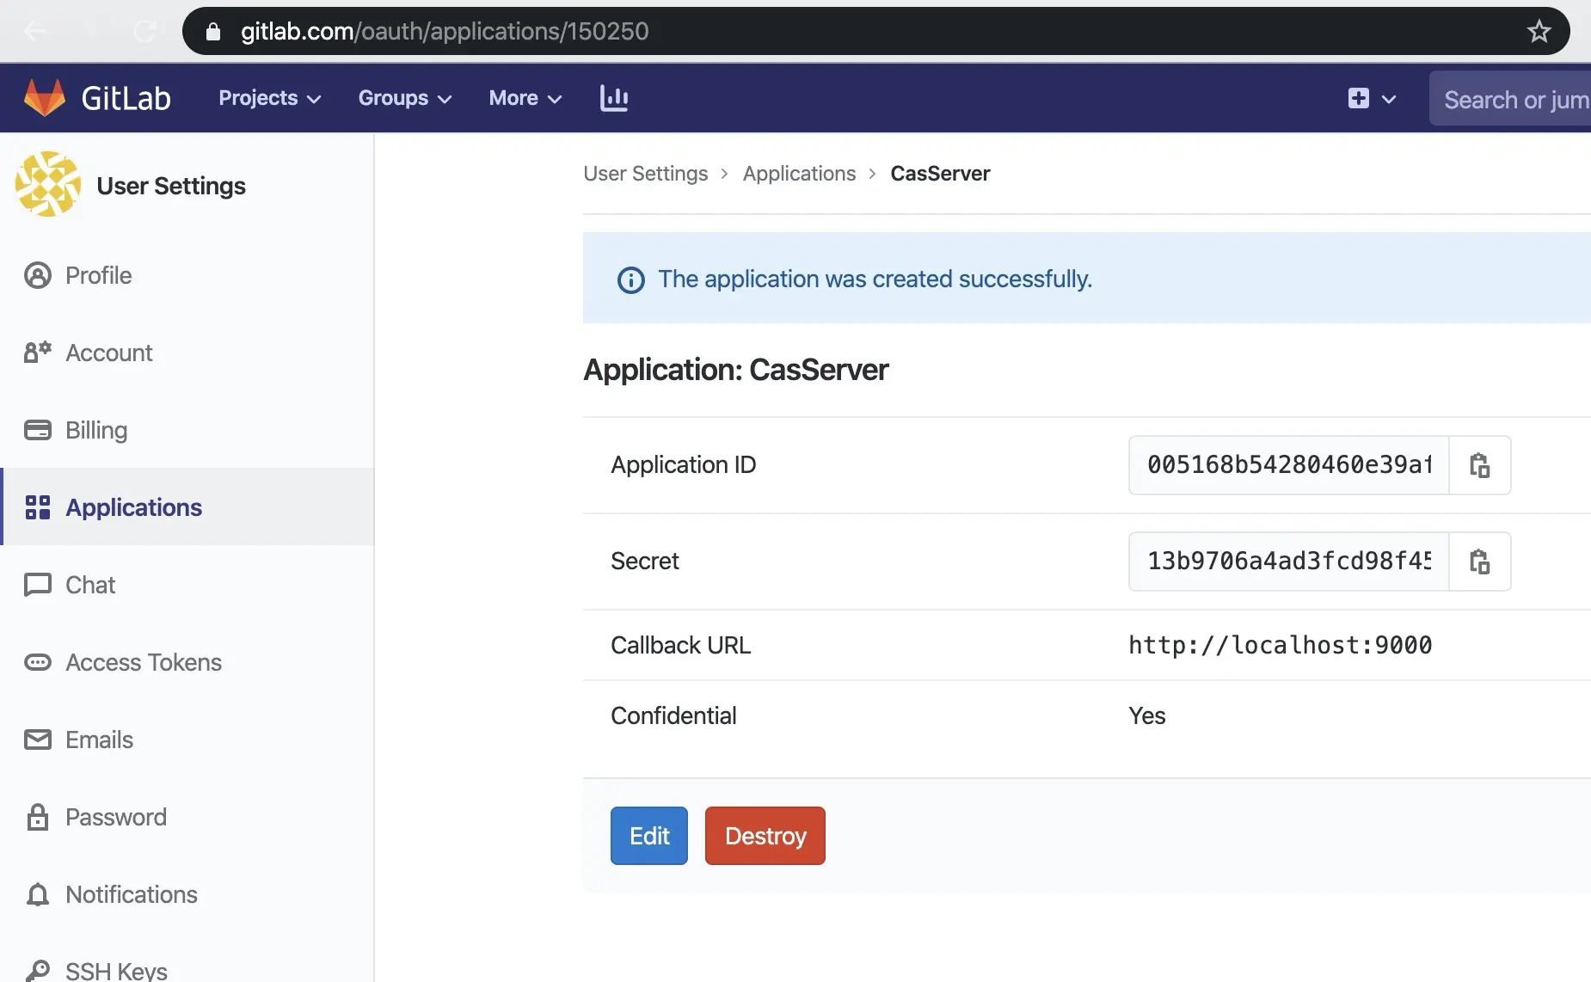Click the info icon in the success alert
1591x982 pixels.
[630, 280]
